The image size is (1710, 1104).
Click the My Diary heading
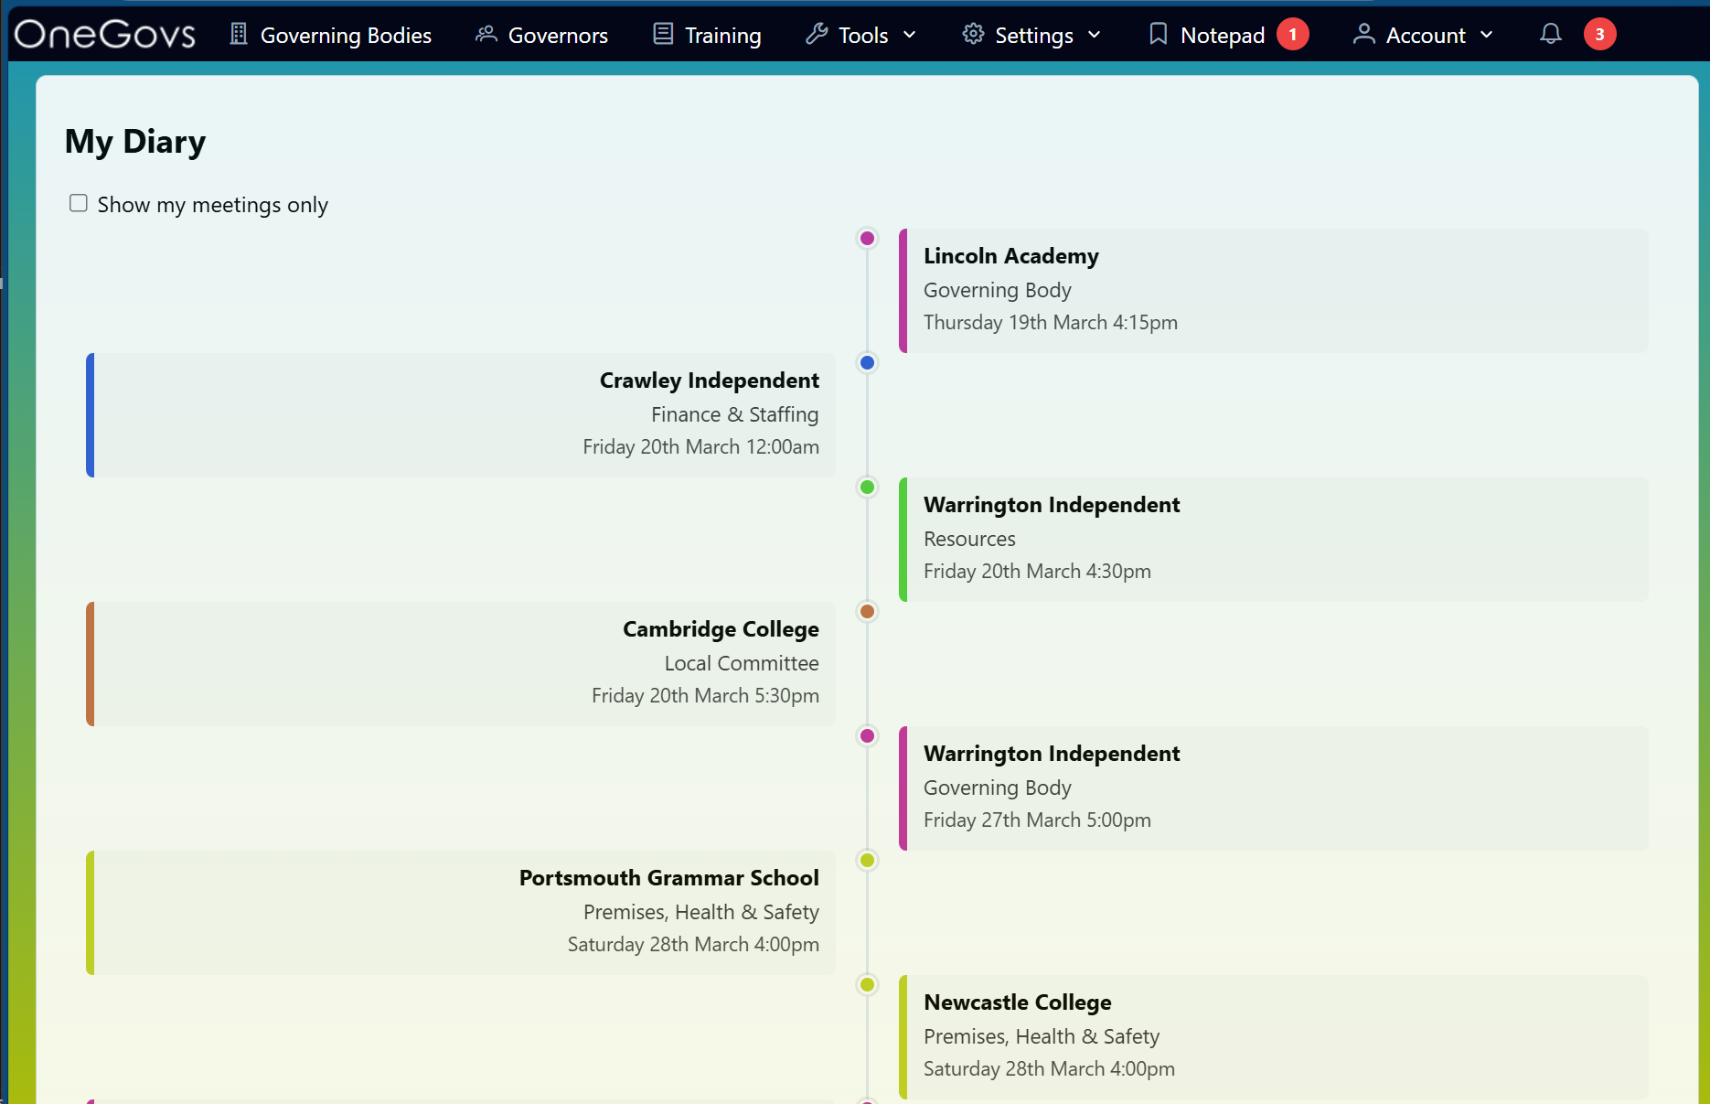[135, 142]
